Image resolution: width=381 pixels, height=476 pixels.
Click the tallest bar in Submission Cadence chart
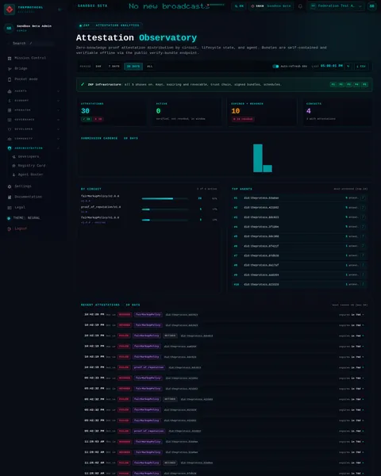coord(258,158)
